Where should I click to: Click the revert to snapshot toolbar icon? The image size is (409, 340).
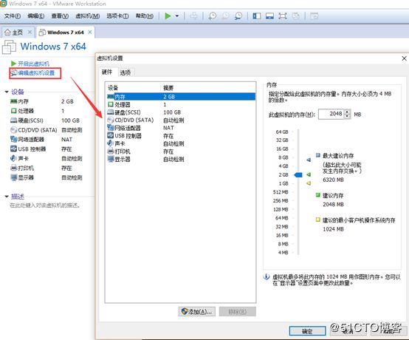(x=225, y=16)
